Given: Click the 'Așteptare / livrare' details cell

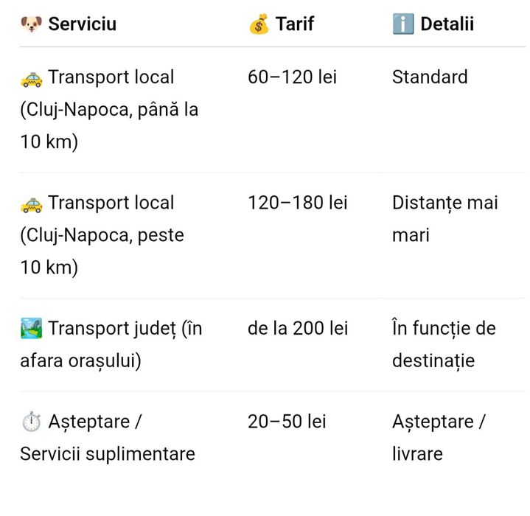Looking at the screenshot, I should 439,438.
